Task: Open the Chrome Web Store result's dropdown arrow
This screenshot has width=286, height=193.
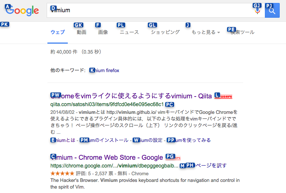Action: tap(182, 166)
